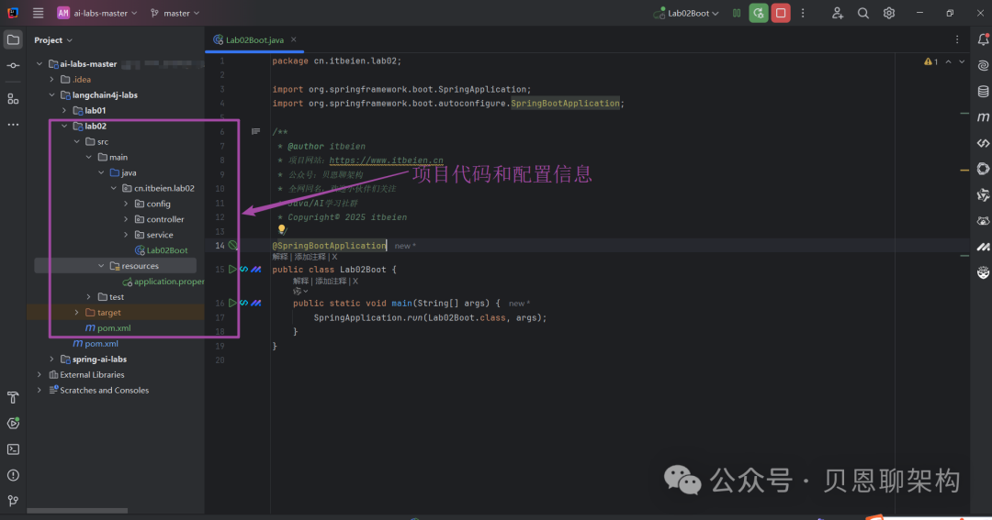This screenshot has height=520, width=992.
Task: Open the https://www.itbeien.cn link
Action: 386,160
